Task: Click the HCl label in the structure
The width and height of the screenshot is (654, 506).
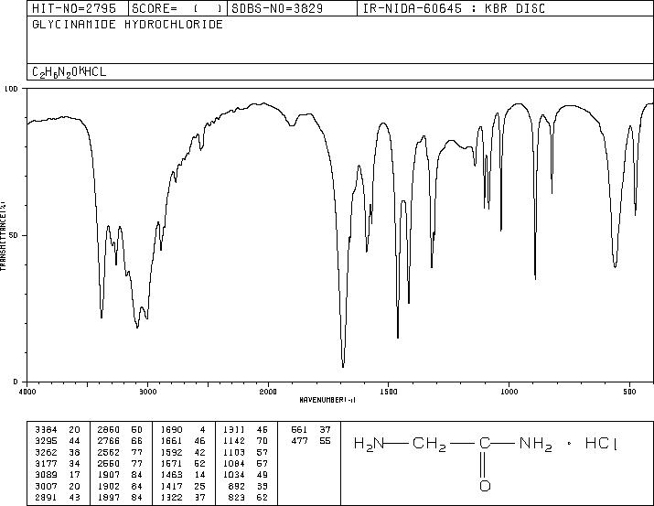Action: 602,443
